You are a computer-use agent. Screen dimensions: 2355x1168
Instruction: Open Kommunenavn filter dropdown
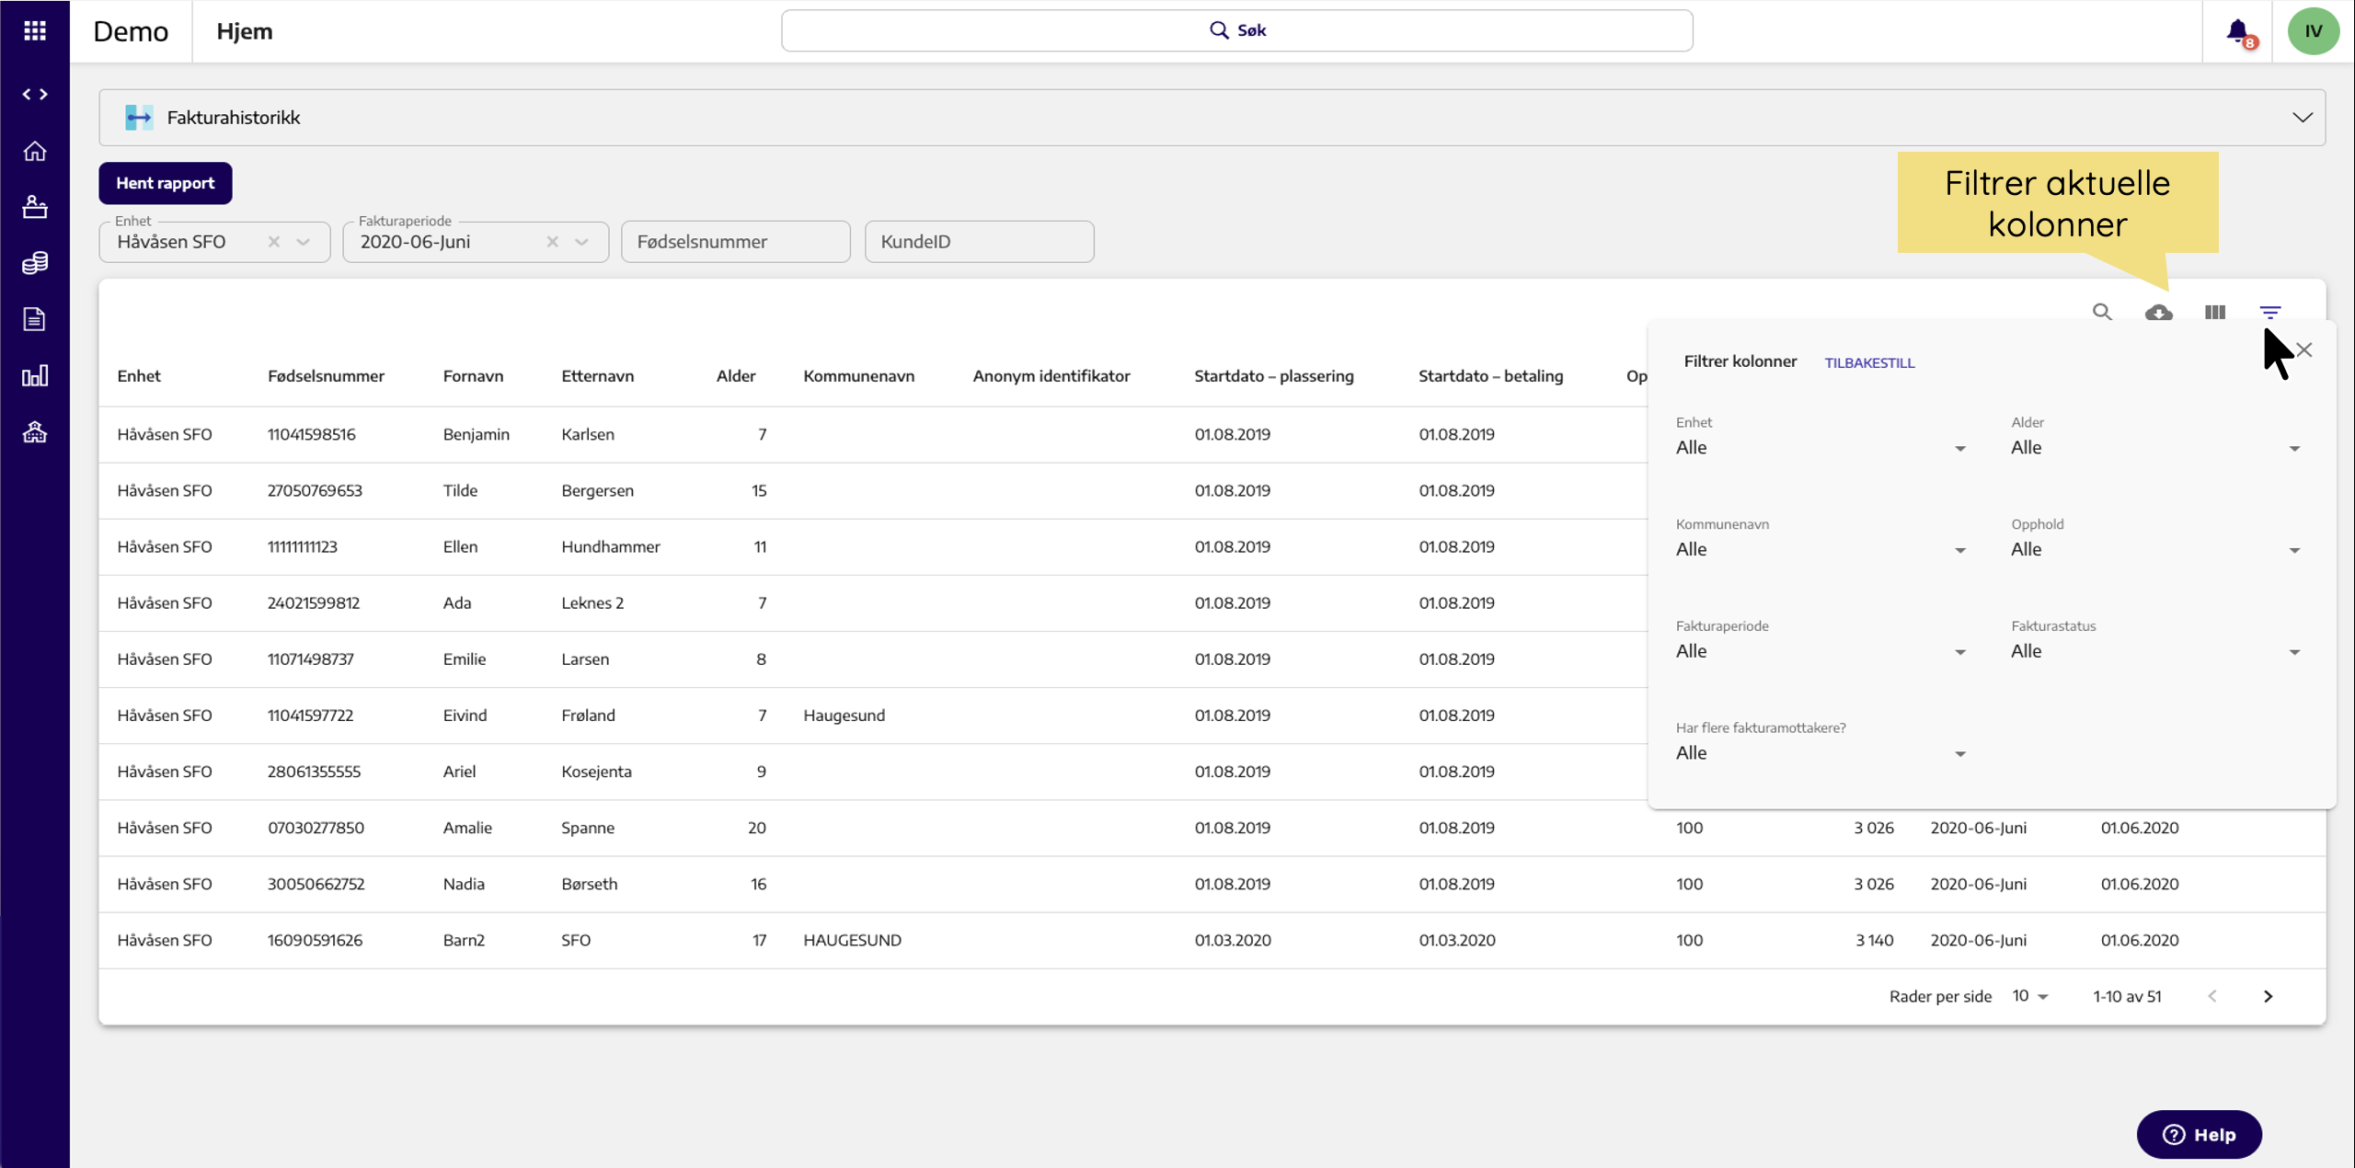(1821, 550)
